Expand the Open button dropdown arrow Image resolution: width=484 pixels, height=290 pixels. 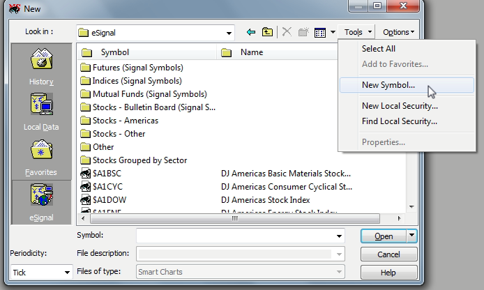(411, 236)
